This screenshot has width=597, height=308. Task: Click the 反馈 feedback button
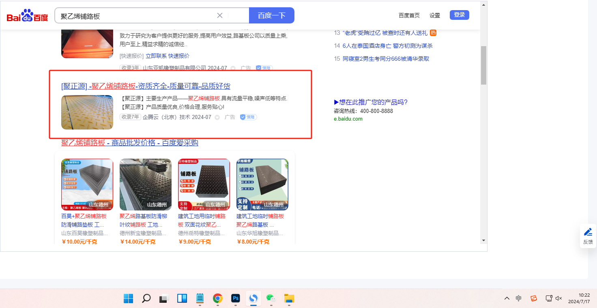588,236
